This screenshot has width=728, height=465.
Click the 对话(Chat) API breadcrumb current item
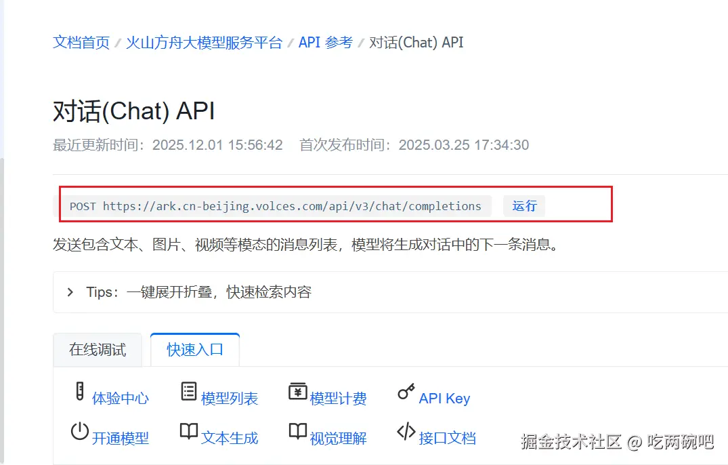tap(416, 42)
